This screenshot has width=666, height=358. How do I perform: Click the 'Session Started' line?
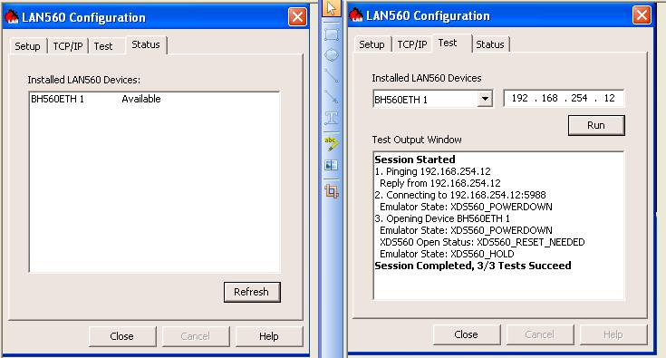point(415,160)
